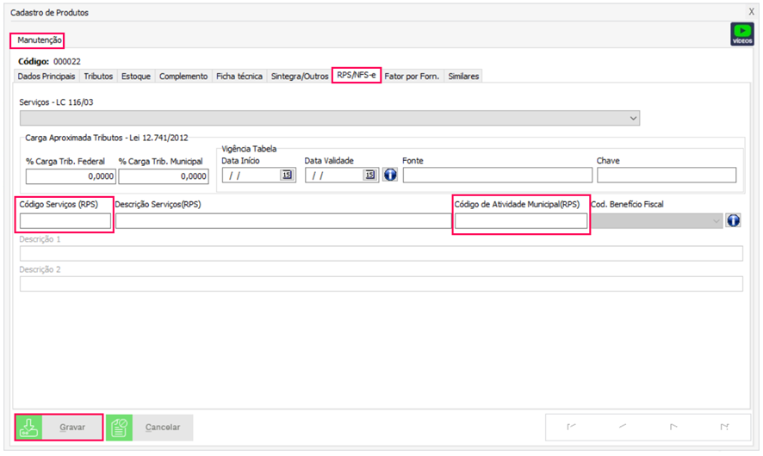Switch to the Tributos tab
Image resolution: width=763 pixels, height=456 pixels.
point(98,76)
